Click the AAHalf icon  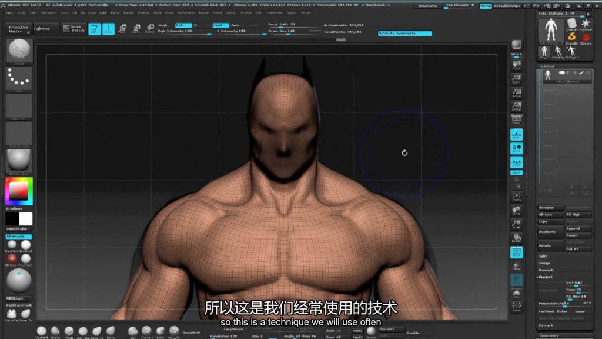[x=517, y=107]
